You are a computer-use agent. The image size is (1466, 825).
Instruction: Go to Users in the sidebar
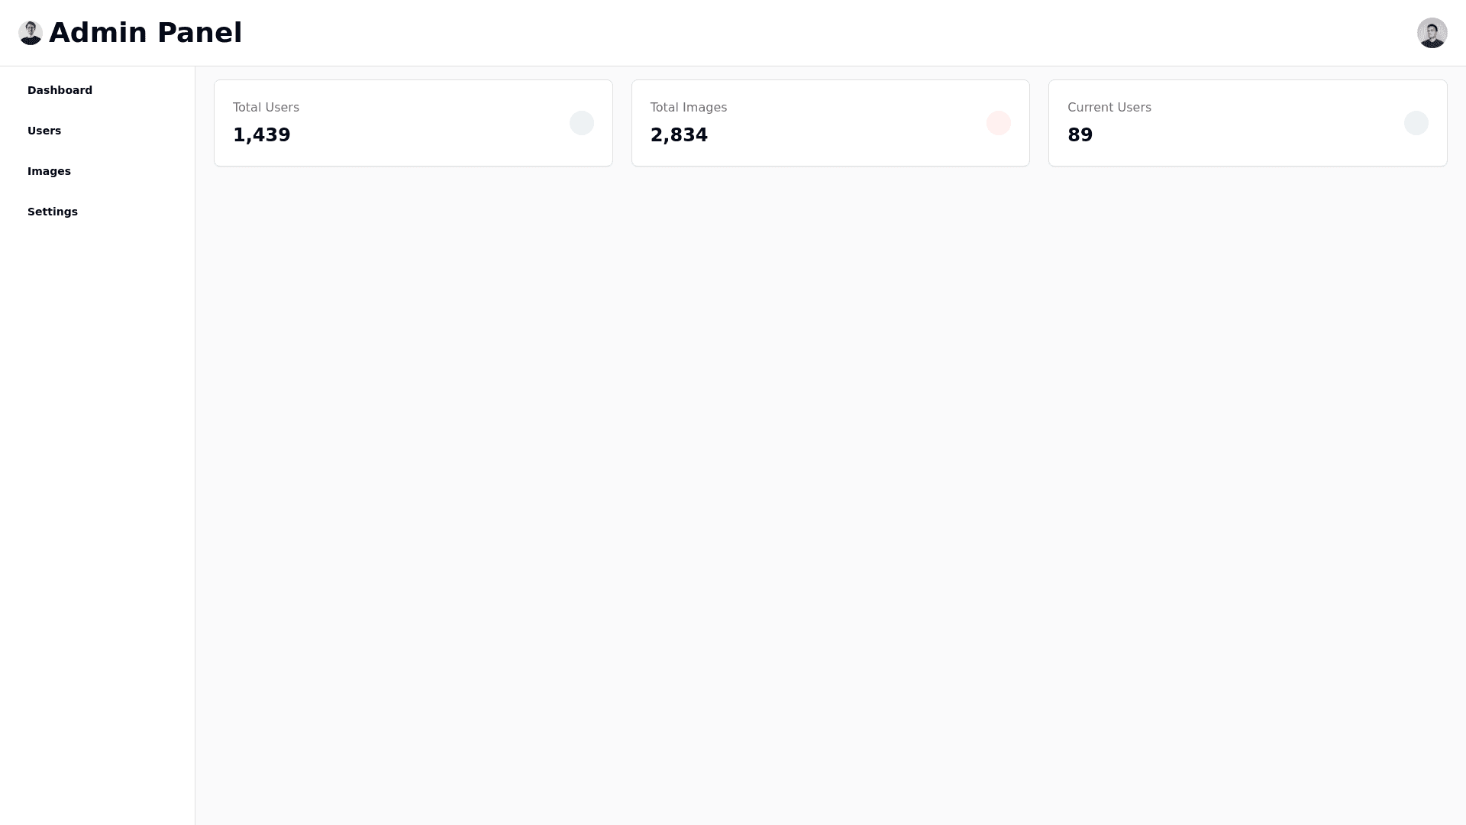click(x=44, y=131)
